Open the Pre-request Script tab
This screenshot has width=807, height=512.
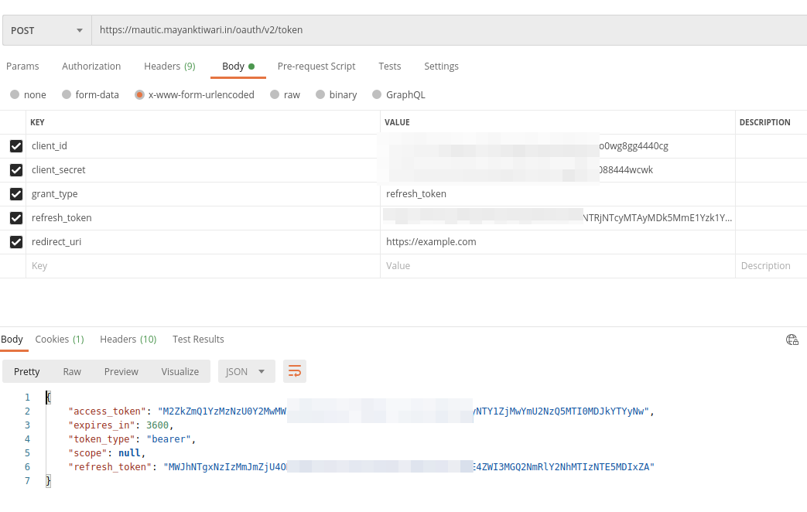point(316,67)
